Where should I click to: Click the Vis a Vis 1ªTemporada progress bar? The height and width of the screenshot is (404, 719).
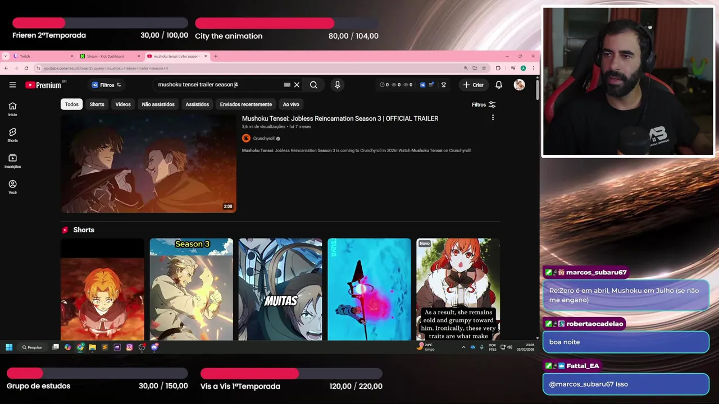point(292,374)
